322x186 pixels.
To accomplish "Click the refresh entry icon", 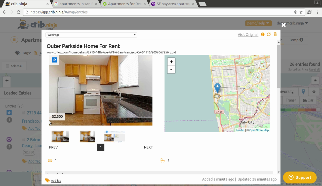I will coord(269,34).
